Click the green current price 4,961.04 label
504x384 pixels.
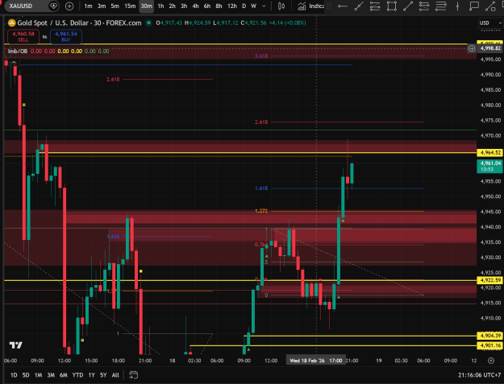pos(489,166)
